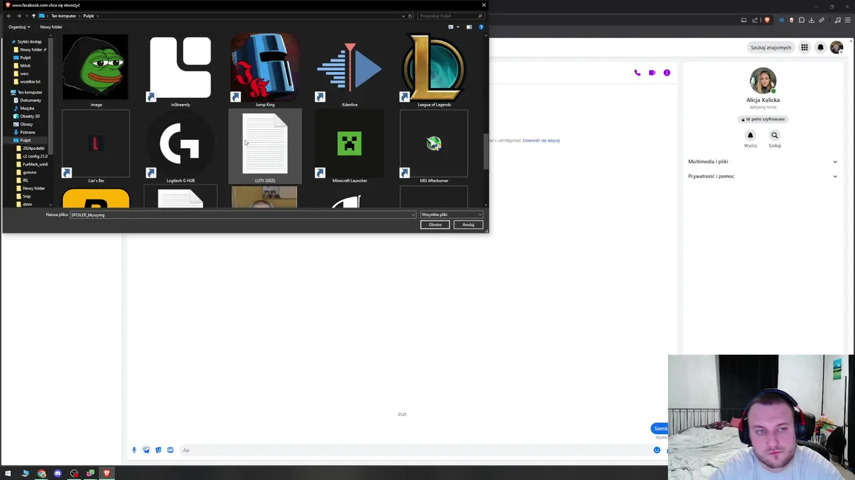The width and height of the screenshot is (855, 480).
Task: Click the voice clip microphone icon
Action: click(x=134, y=450)
